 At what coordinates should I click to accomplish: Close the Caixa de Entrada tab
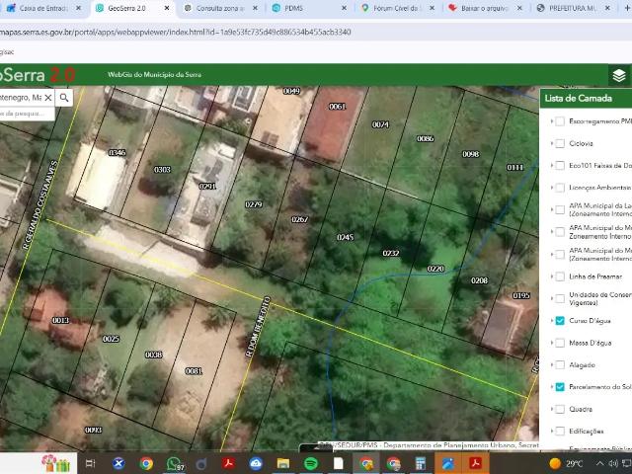(x=79, y=8)
